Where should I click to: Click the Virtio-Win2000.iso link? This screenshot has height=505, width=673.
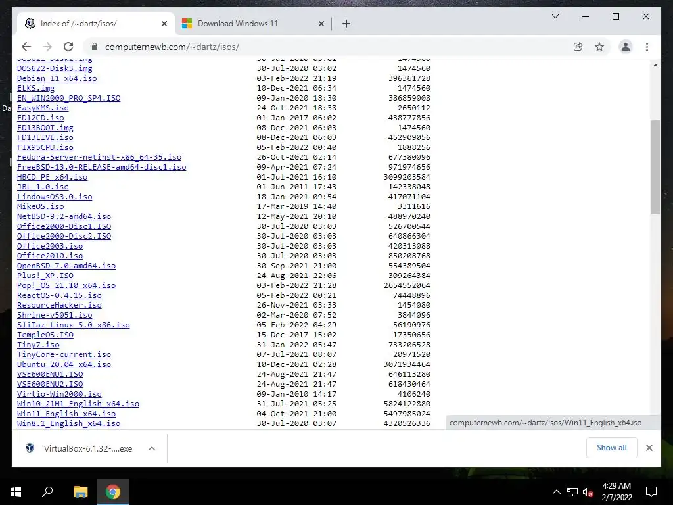59,394
